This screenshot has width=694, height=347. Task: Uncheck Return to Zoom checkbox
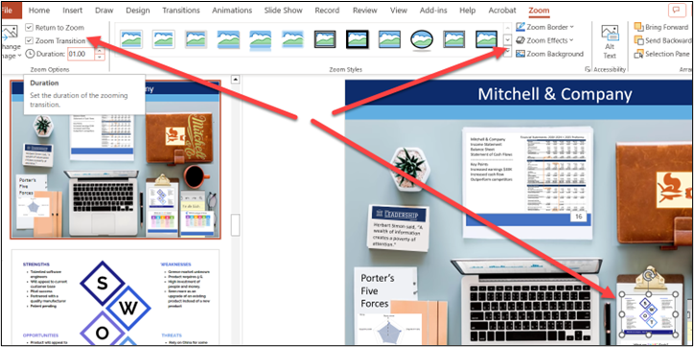pos(29,28)
